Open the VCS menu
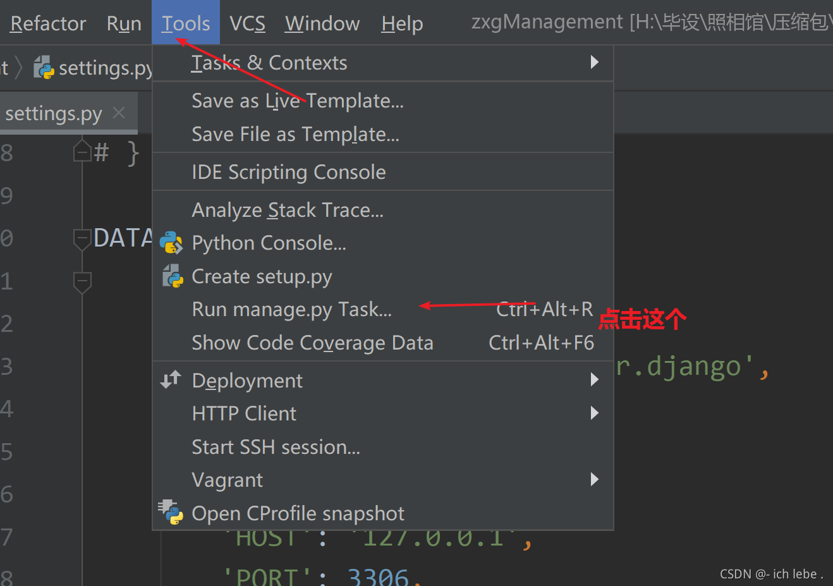 247,23
